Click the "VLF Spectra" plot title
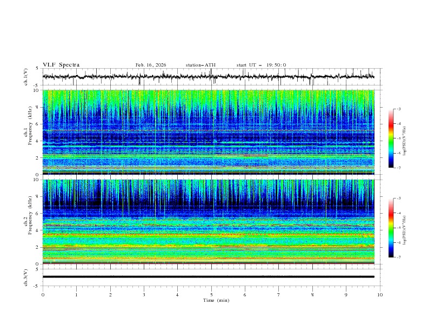Image resolution: width=428 pixels, height=331 pixels. click(x=61, y=65)
